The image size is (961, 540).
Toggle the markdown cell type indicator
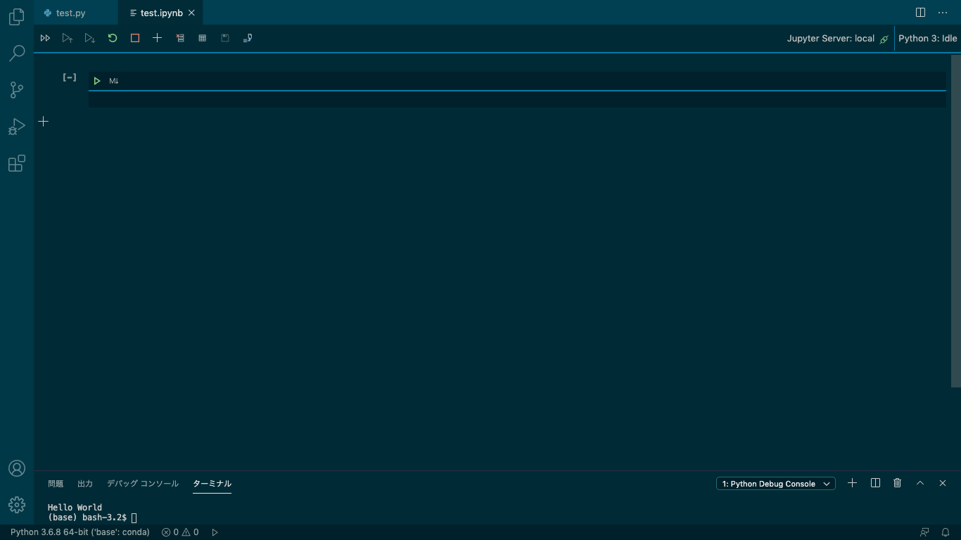pos(113,80)
